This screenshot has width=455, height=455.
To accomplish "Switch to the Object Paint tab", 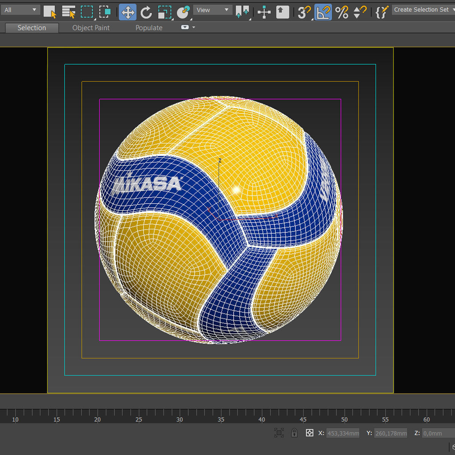I will [91, 27].
